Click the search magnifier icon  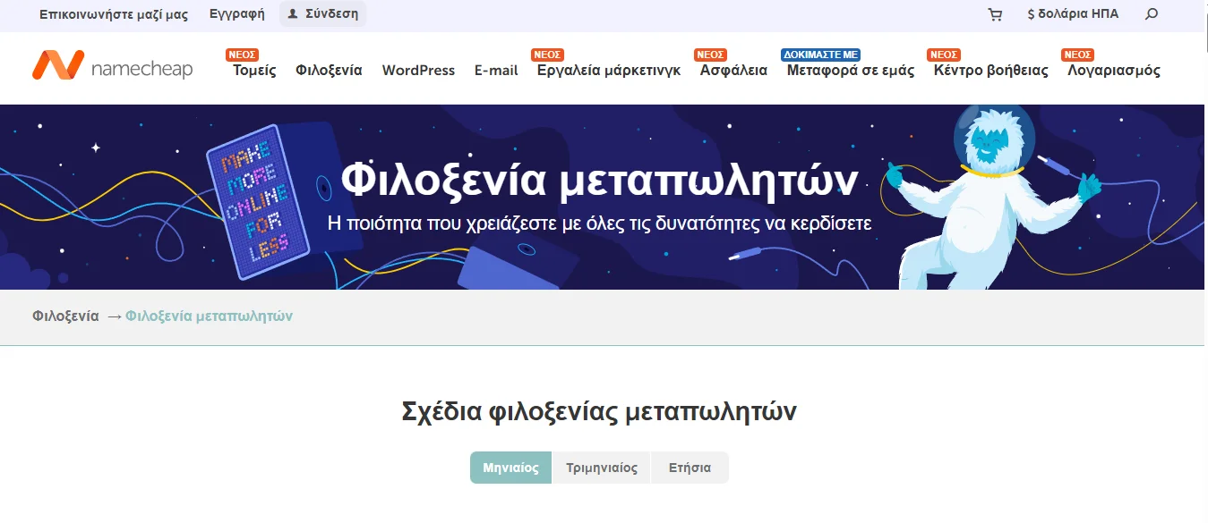pos(1152,14)
